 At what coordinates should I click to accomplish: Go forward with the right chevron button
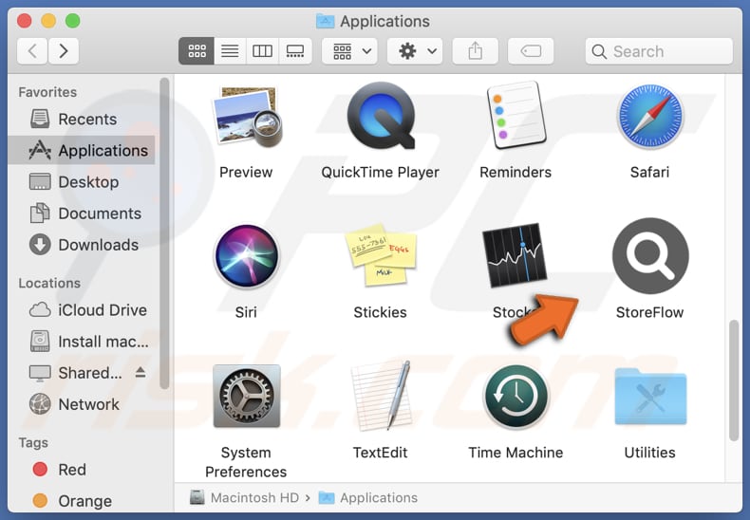point(64,50)
